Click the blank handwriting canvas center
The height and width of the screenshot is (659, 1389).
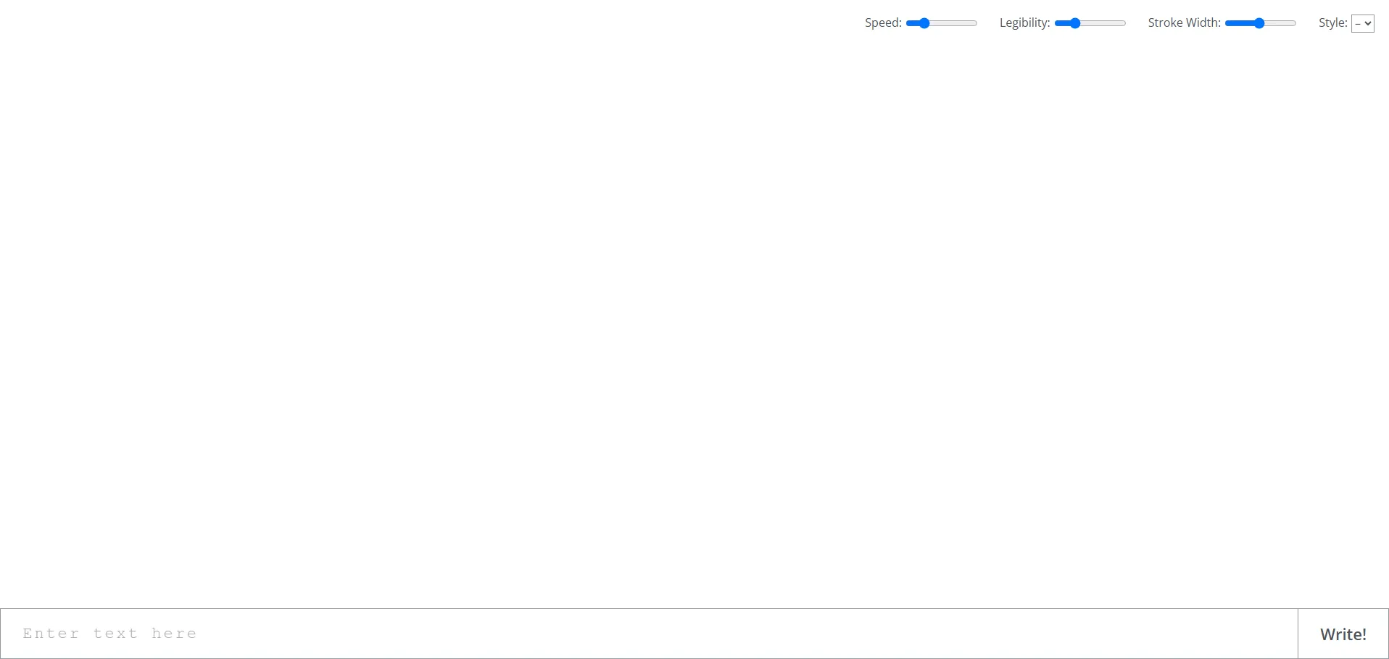point(694,319)
